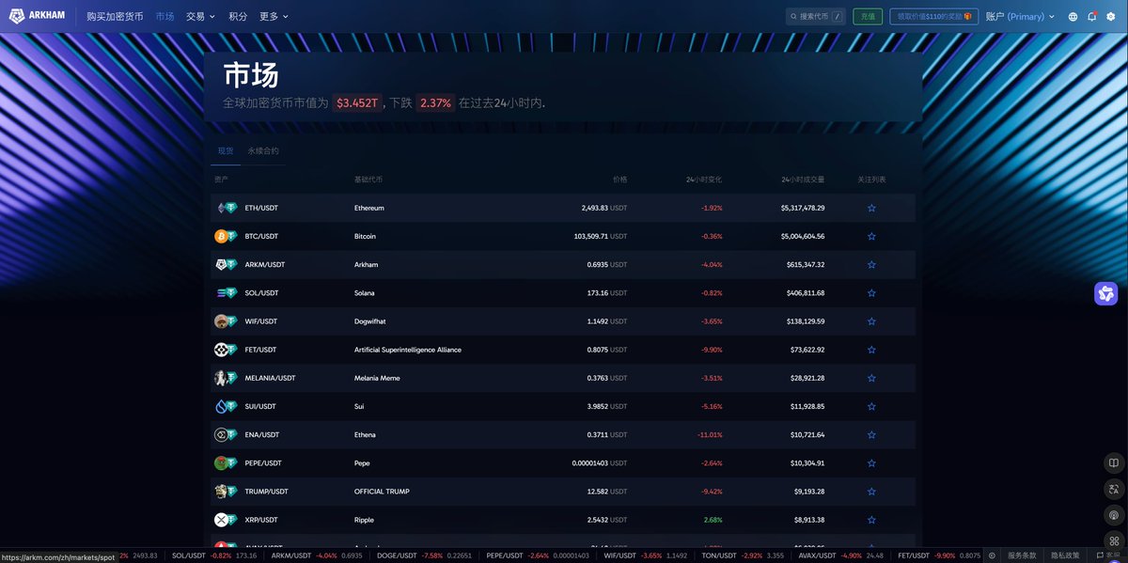Add ETH/USDT to watchlist star
Image resolution: width=1128 pixels, height=563 pixels.
[x=871, y=208]
